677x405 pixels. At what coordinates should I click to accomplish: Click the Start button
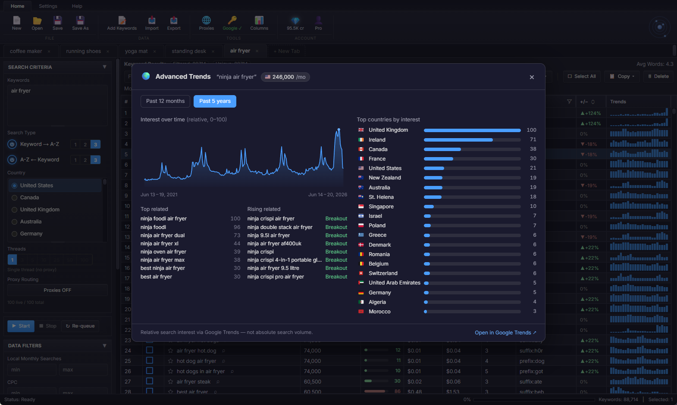(21, 326)
